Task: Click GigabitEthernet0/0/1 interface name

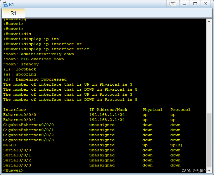Action: (28, 130)
